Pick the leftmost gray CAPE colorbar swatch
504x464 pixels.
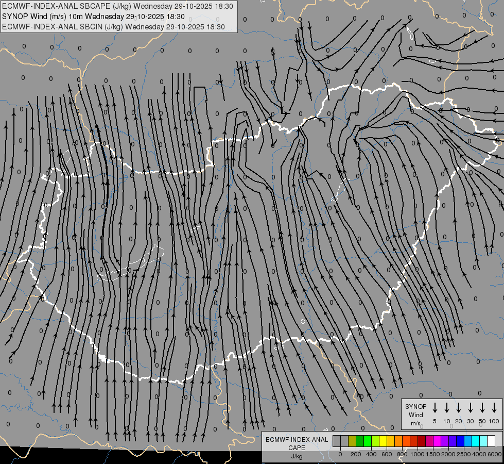(x=337, y=441)
